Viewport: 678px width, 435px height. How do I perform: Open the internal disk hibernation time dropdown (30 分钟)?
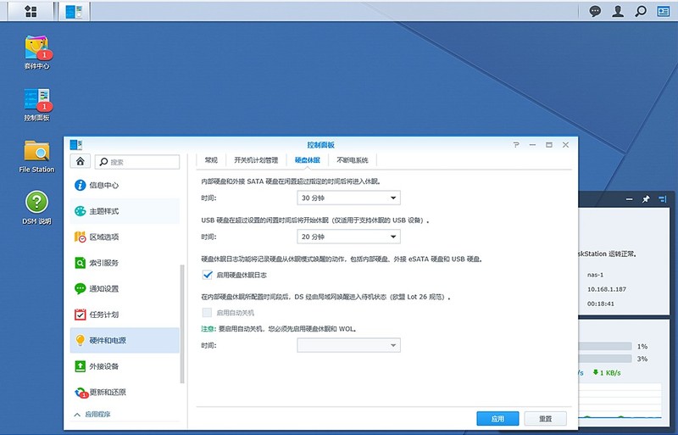click(348, 198)
